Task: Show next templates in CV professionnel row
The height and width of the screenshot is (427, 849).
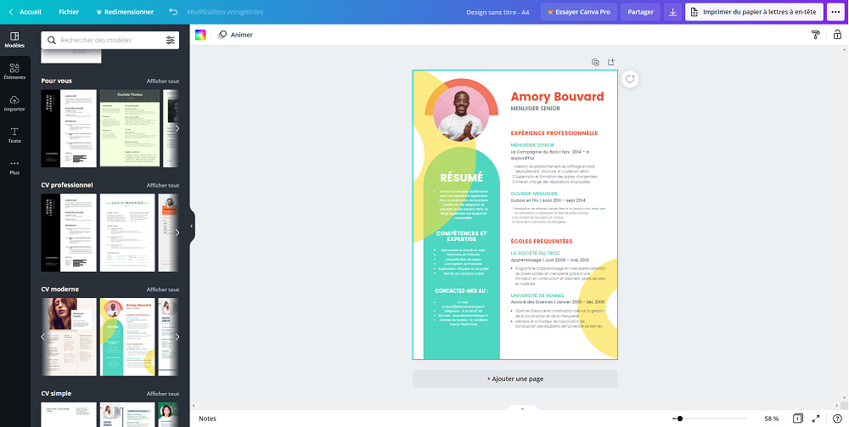Action: point(177,233)
